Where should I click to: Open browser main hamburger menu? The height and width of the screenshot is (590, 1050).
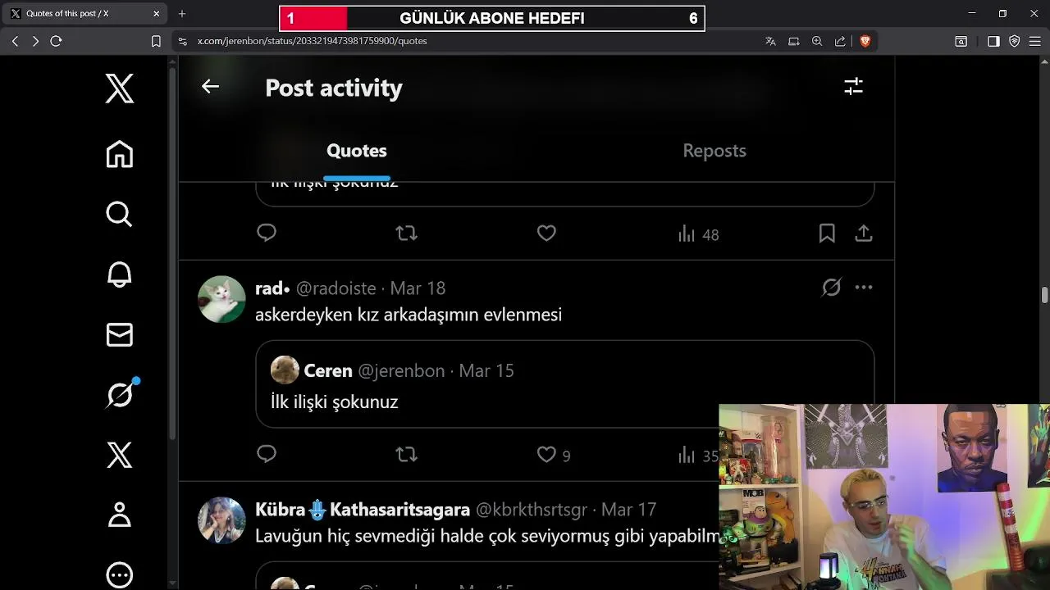point(1035,41)
